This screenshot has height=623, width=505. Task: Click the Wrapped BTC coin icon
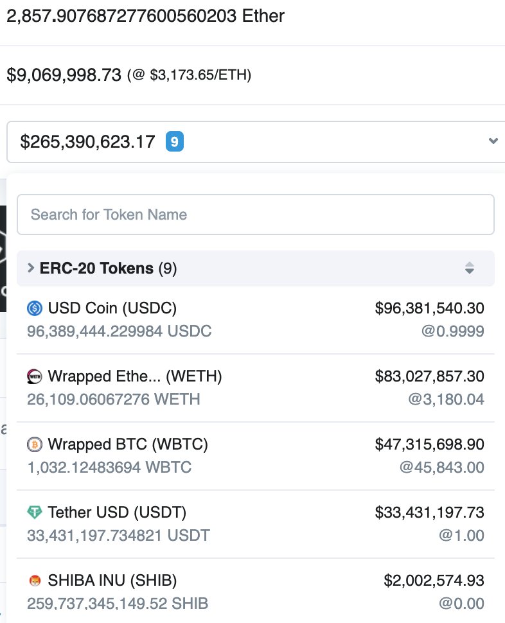click(x=34, y=444)
